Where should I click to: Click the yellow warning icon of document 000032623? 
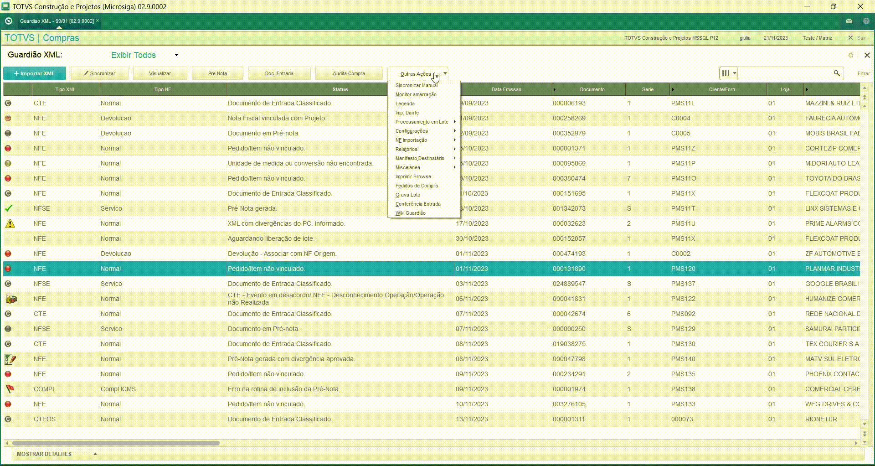point(10,223)
